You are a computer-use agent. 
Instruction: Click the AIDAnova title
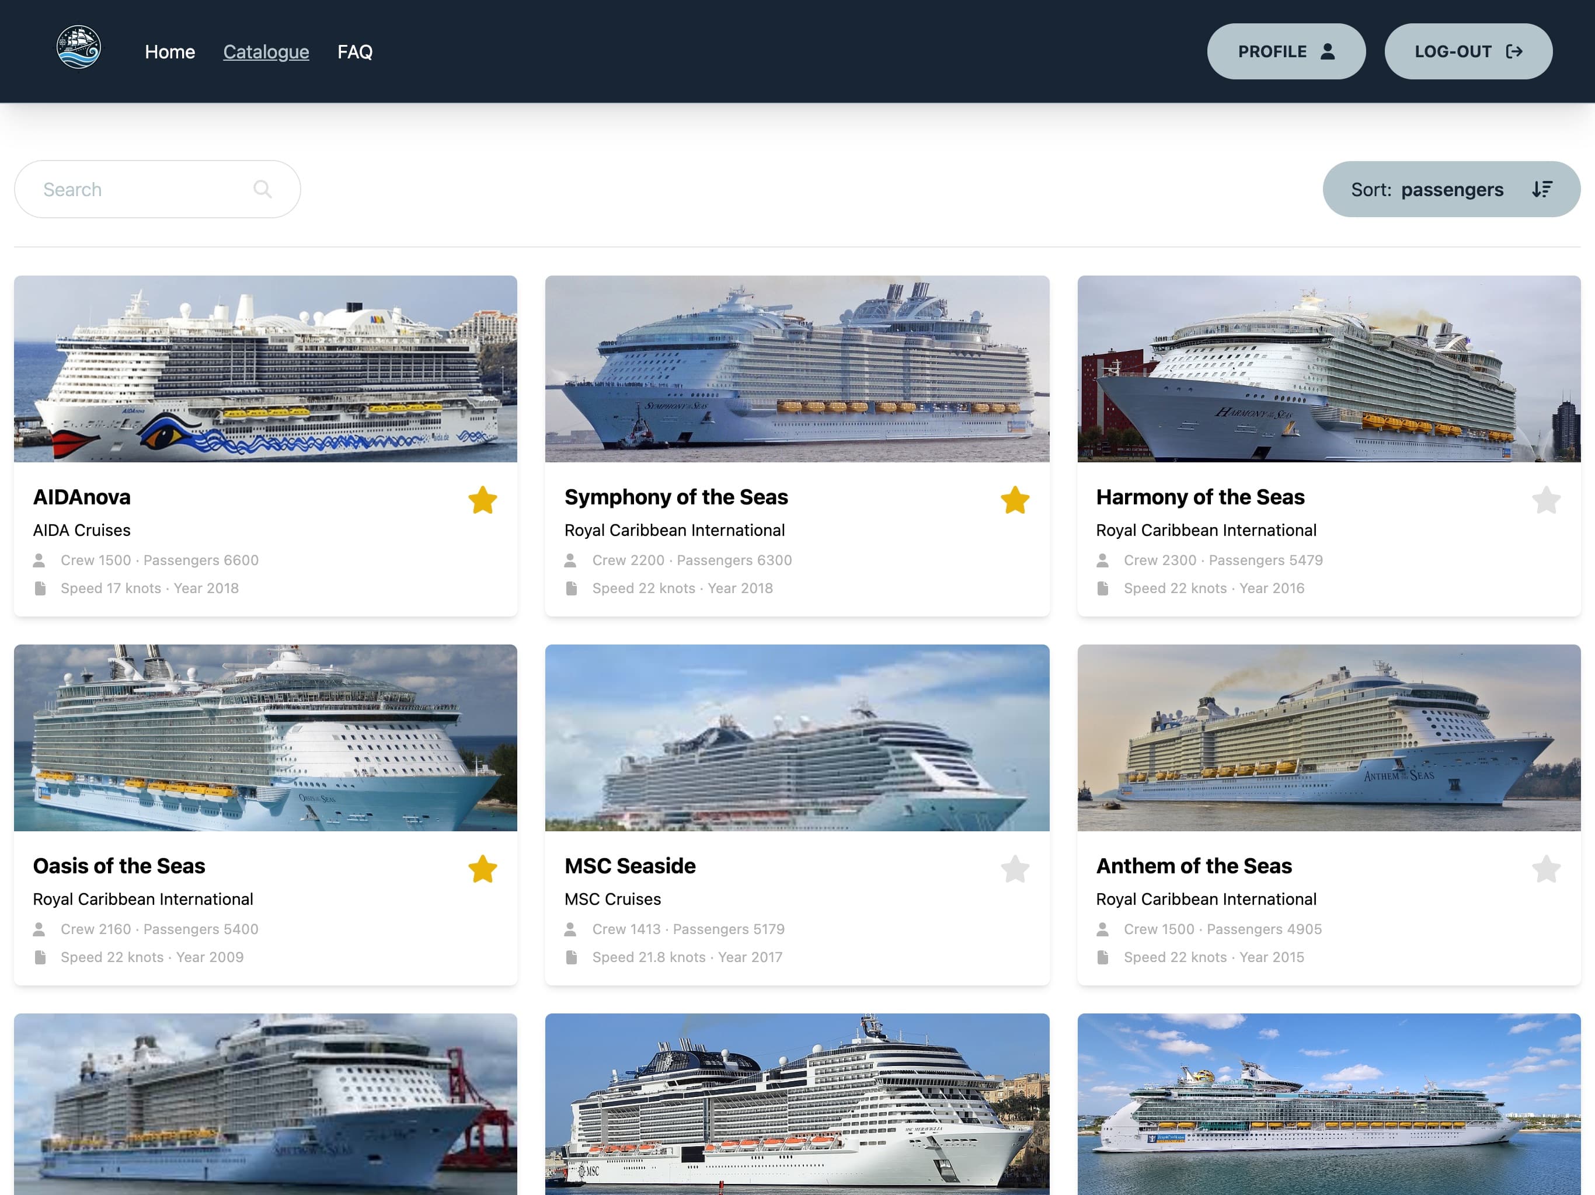[82, 497]
